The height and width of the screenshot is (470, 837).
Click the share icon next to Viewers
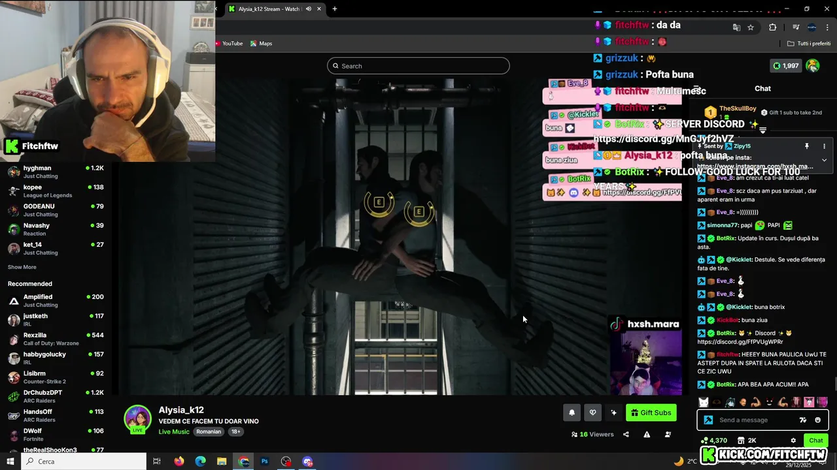click(626, 434)
